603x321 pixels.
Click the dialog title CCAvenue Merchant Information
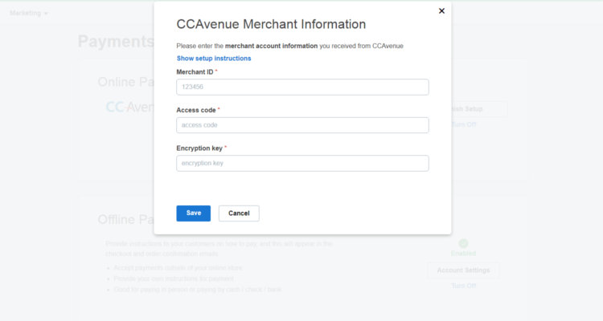[271, 24]
